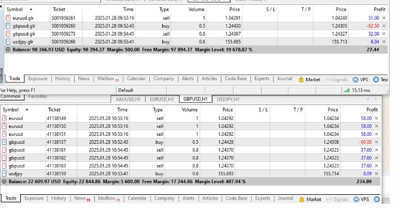Click the Default profile in the status bar
Viewport: 395px width, 208px height.
[x=125, y=90]
